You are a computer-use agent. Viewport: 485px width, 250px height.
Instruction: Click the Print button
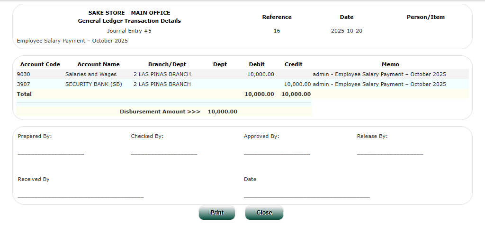tap(217, 213)
